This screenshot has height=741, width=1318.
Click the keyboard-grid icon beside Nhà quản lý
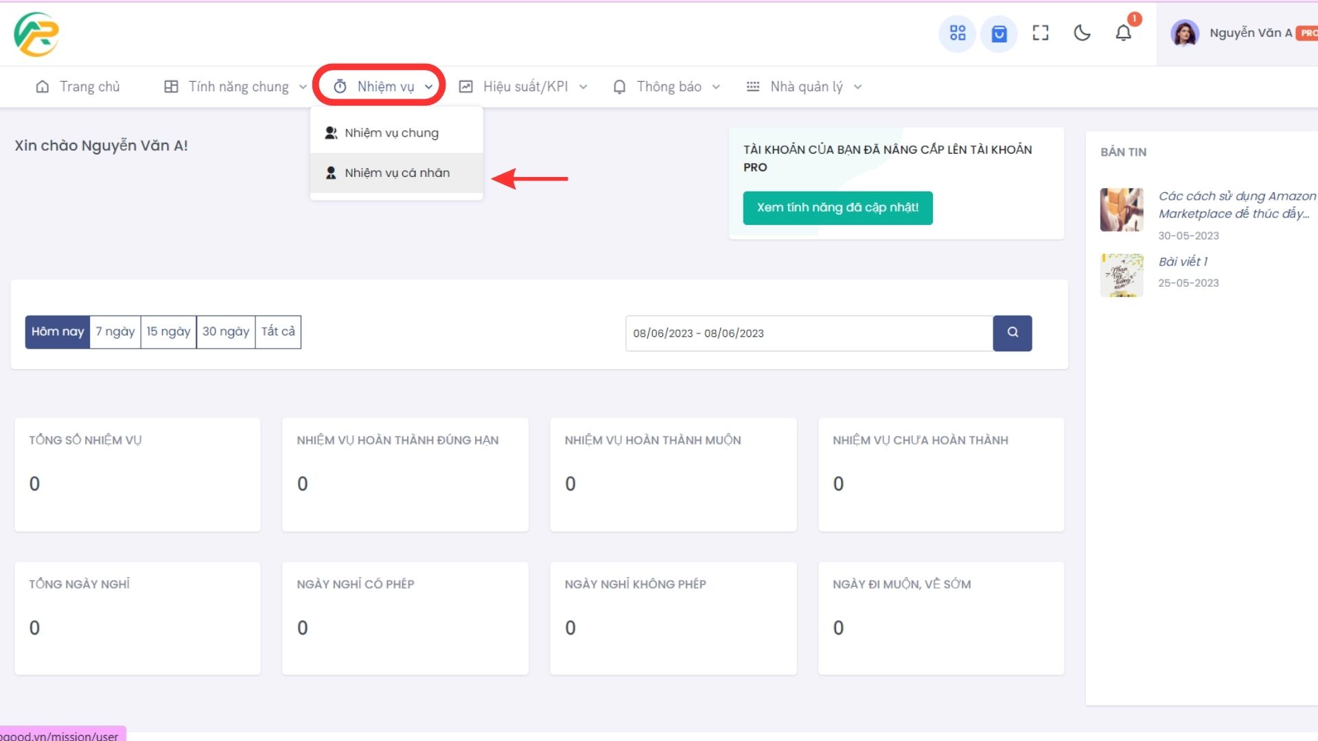coord(753,86)
